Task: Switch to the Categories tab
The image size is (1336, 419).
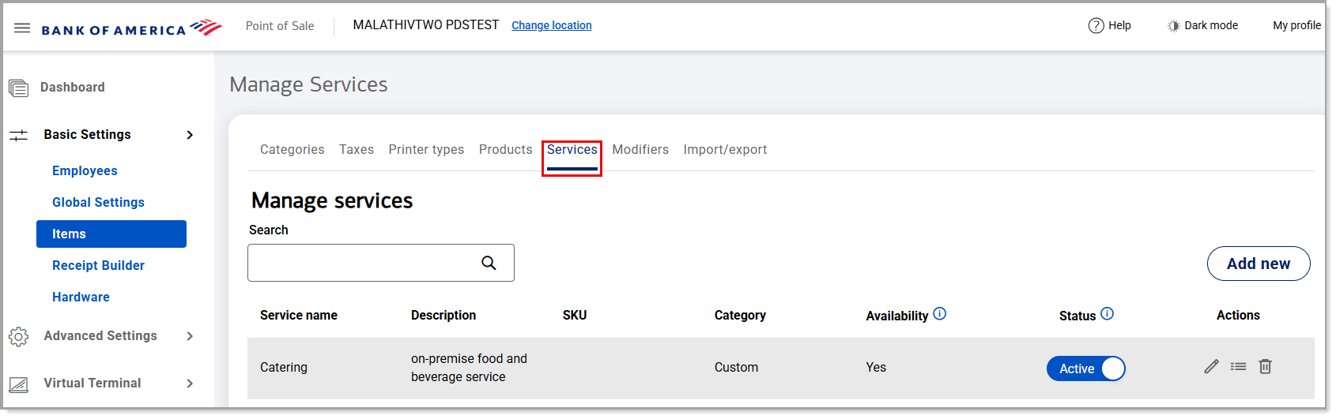Action: (292, 149)
